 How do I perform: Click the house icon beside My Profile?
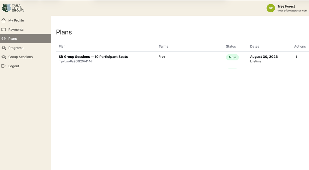(4, 20)
